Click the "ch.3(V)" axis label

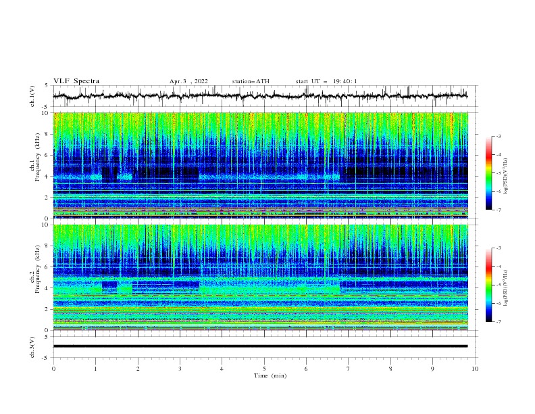(32, 347)
